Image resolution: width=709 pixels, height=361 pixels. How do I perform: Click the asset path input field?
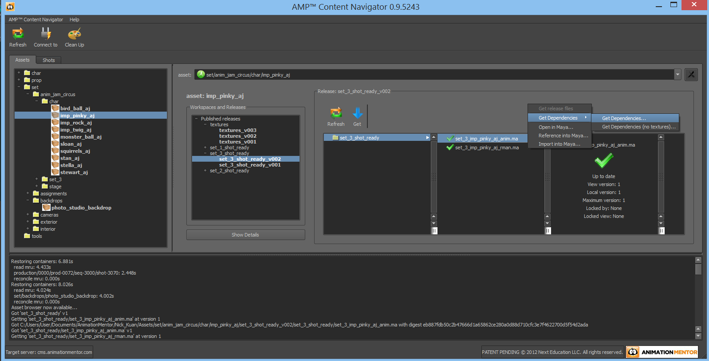(434, 74)
